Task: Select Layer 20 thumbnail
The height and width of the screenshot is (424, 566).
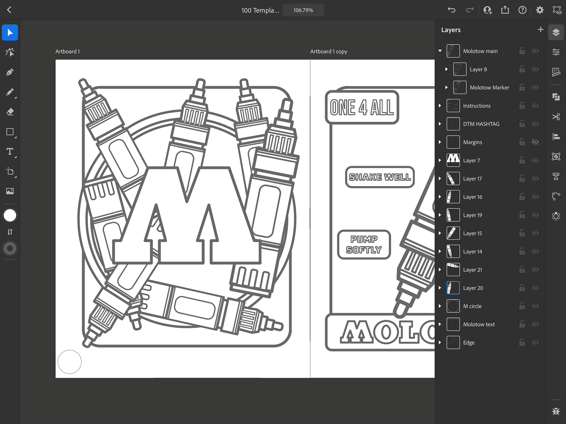Action: click(x=453, y=288)
